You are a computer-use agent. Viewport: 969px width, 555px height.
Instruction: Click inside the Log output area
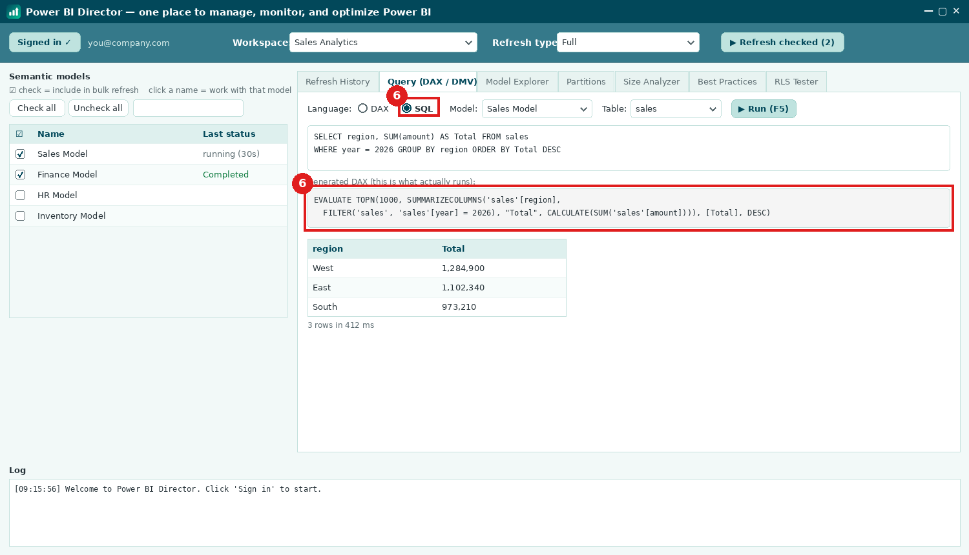pyautogui.click(x=484, y=512)
